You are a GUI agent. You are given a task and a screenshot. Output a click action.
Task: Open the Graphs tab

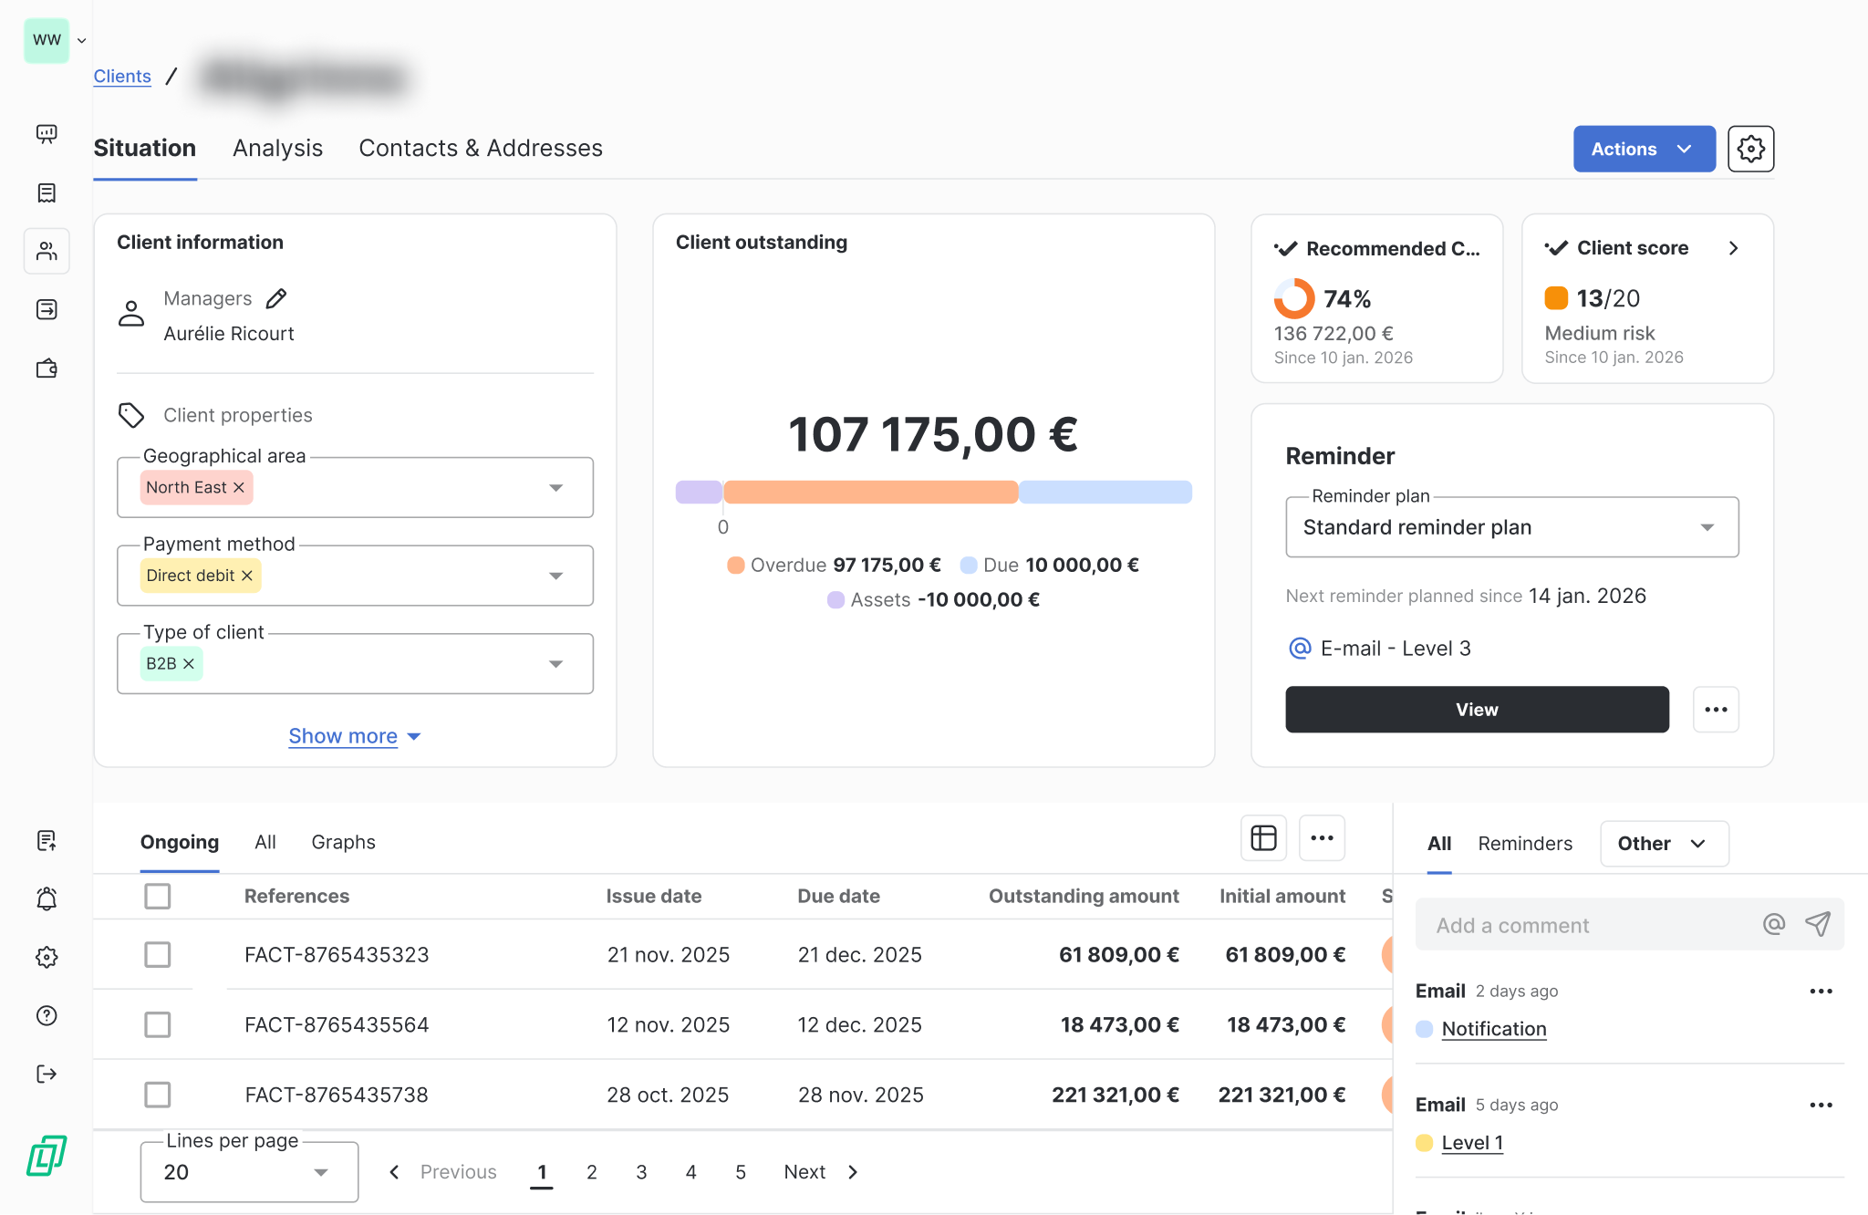pos(343,842)
